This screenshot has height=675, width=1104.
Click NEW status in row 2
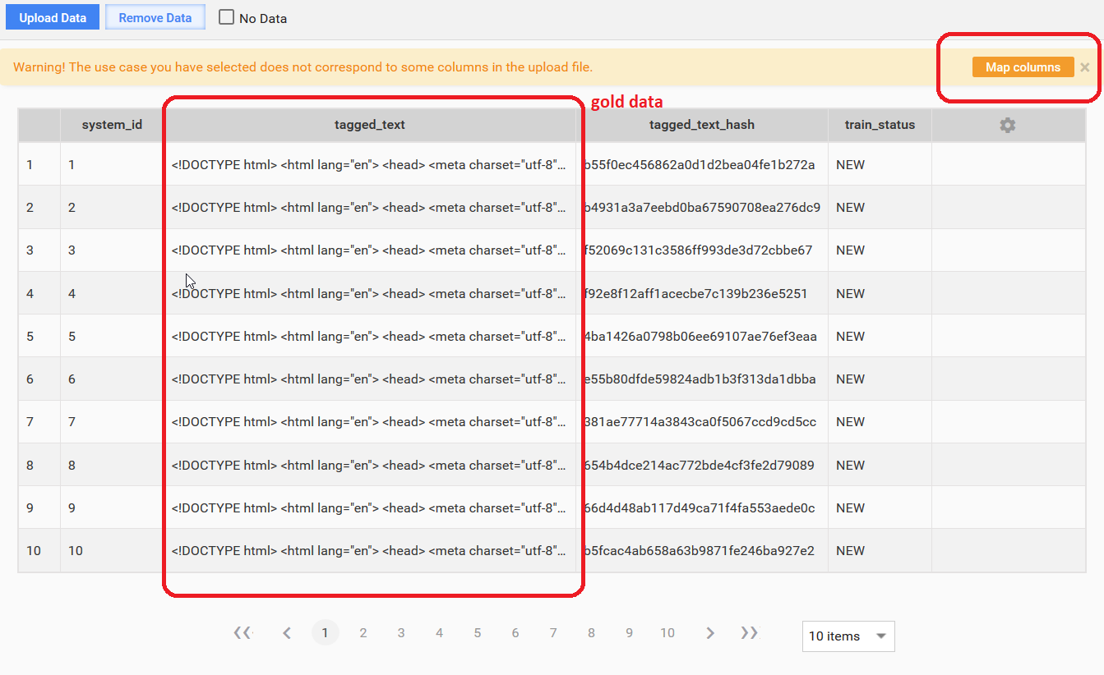pos(850,207)
